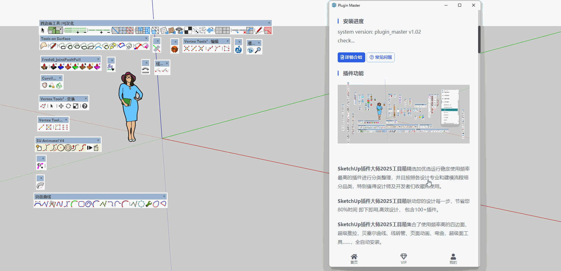Viewport: 561px width, 271px height.
Task: Go to the 我的 tab
Action: coord(453,259)
